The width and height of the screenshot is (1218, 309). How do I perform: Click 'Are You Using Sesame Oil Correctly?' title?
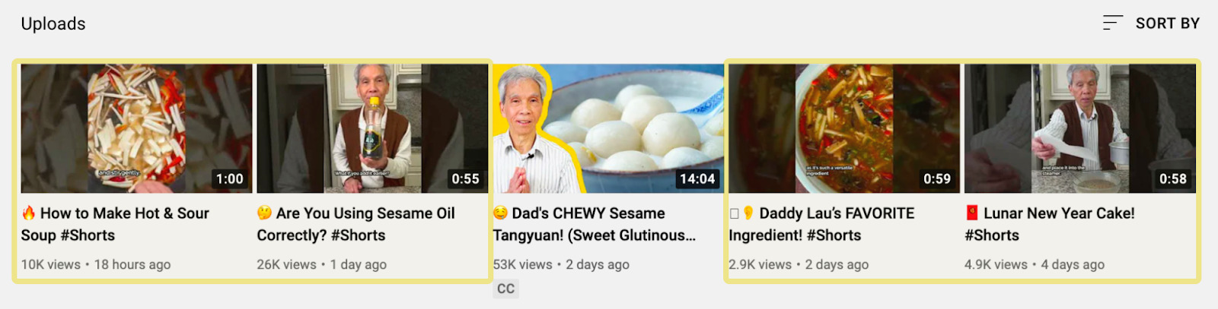[x=356, y=224]
